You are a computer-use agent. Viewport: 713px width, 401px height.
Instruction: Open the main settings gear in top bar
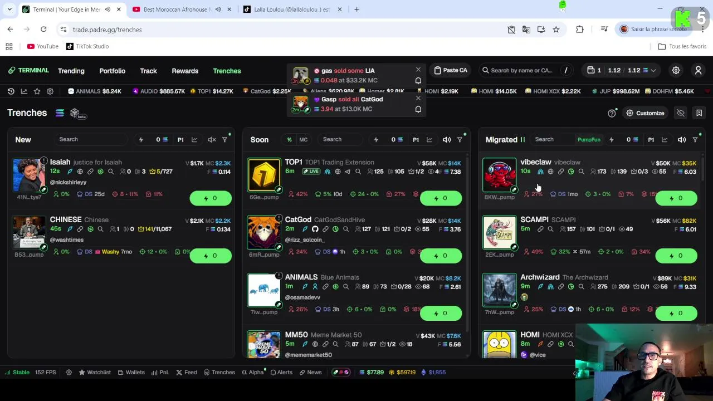click(x=676, y=71)
